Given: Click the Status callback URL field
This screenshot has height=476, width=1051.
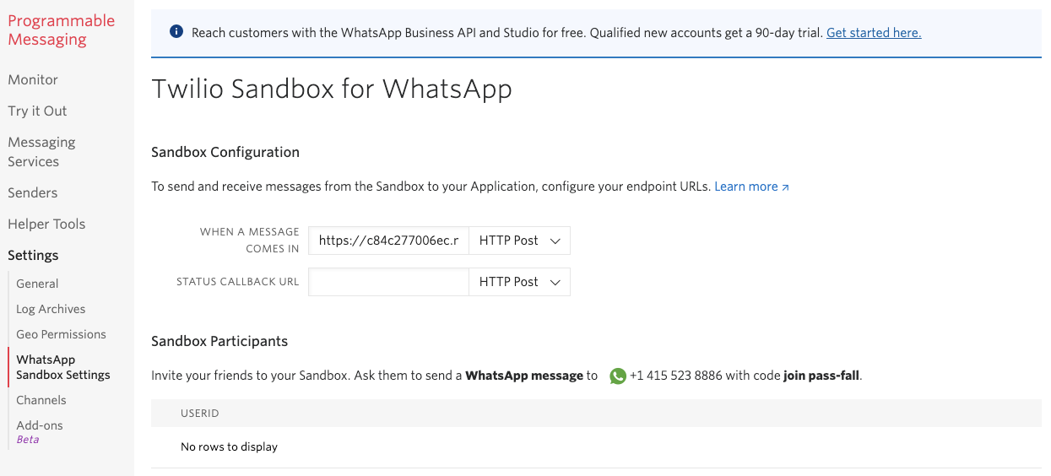Looking at the screenshot, I should [x=389, y=282].
